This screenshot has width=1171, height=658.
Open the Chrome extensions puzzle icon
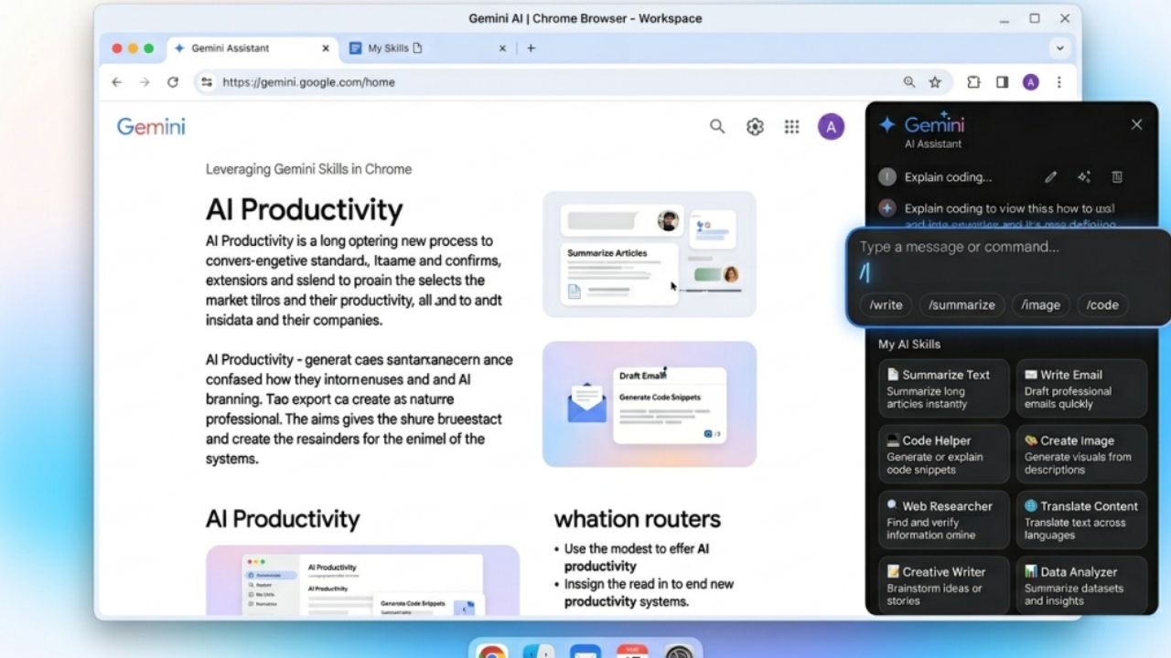(973, 82)
